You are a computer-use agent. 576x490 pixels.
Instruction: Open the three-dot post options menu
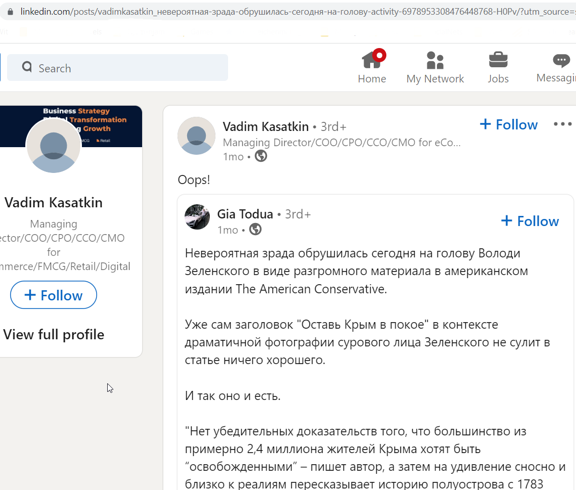pos(563,124)
